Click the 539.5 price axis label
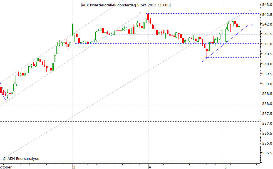 point(267,74)
